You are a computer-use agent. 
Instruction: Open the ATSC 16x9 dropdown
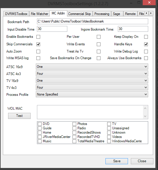click(92, 67)
